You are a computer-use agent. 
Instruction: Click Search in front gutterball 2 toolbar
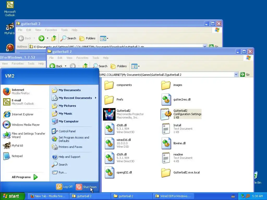click(x=100, y=66)
